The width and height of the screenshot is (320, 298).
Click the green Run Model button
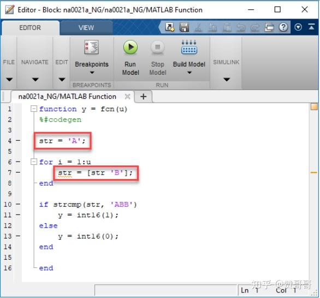pos(130,47)
